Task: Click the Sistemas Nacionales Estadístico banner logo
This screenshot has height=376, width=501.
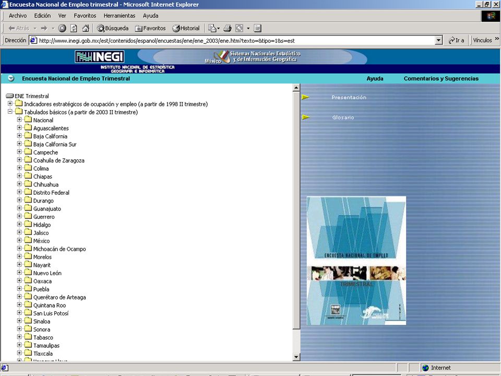Action: click(253, 56)
